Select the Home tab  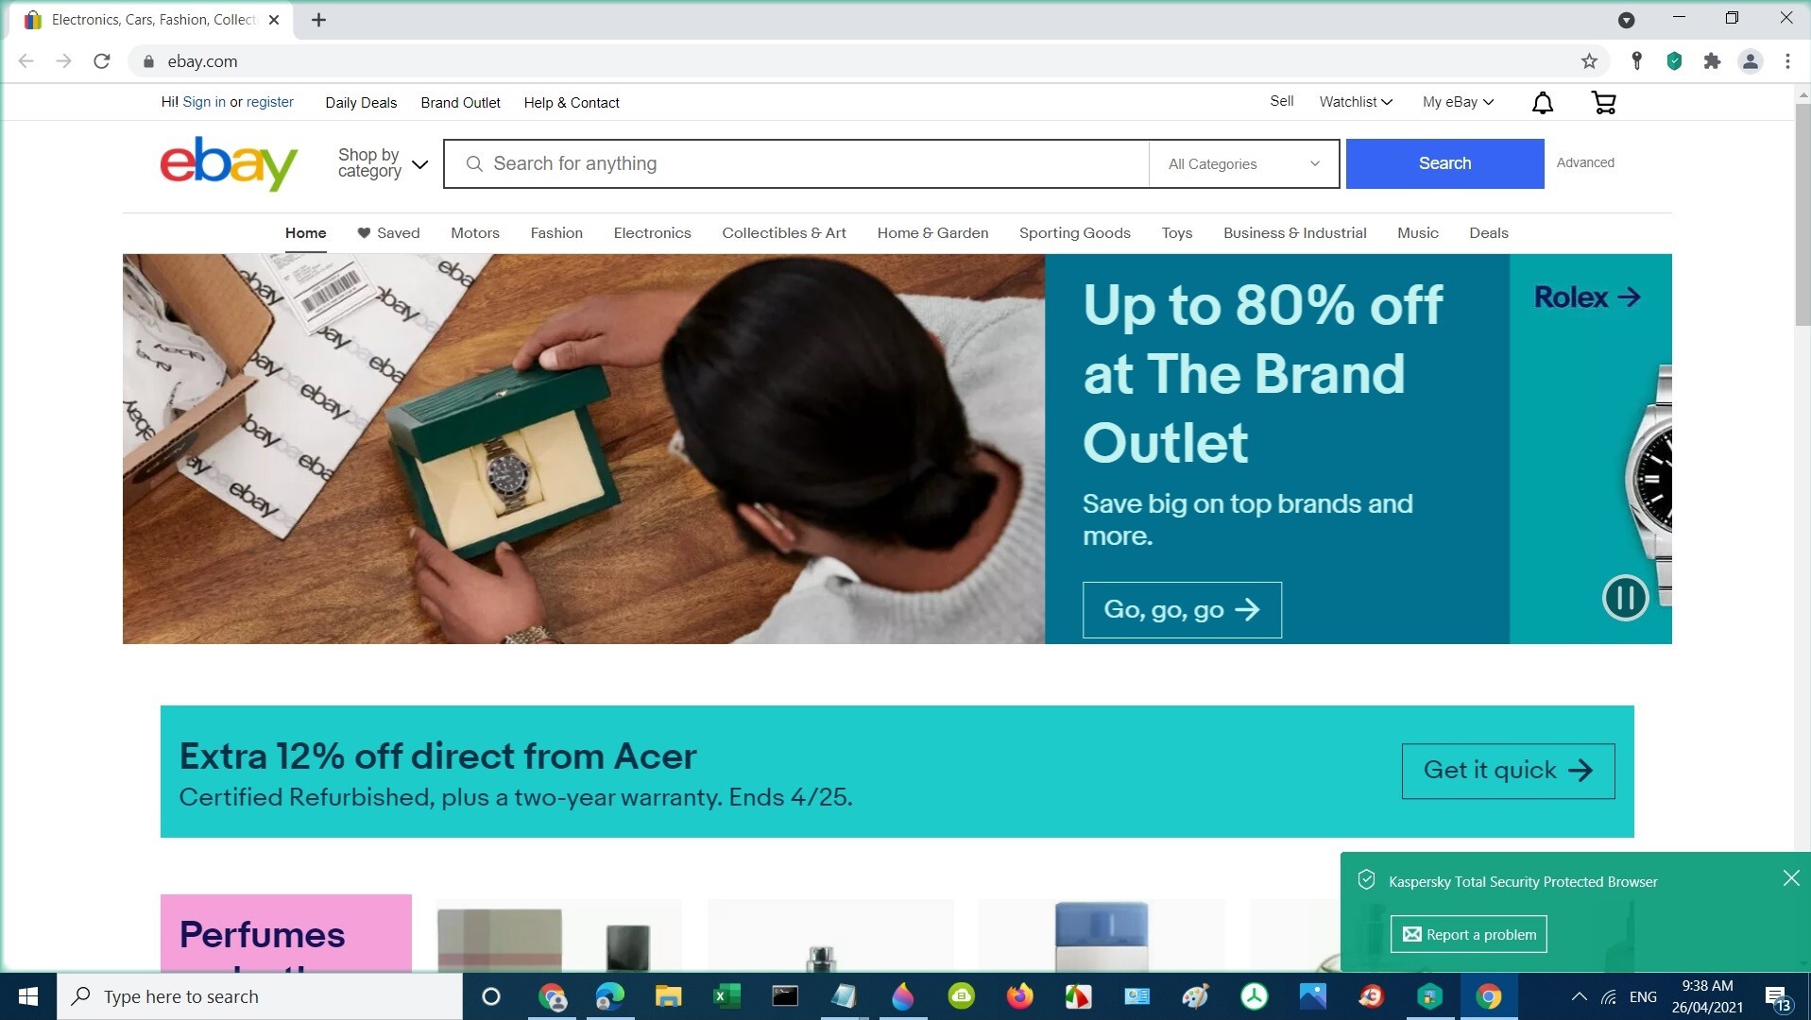[305, 233]
